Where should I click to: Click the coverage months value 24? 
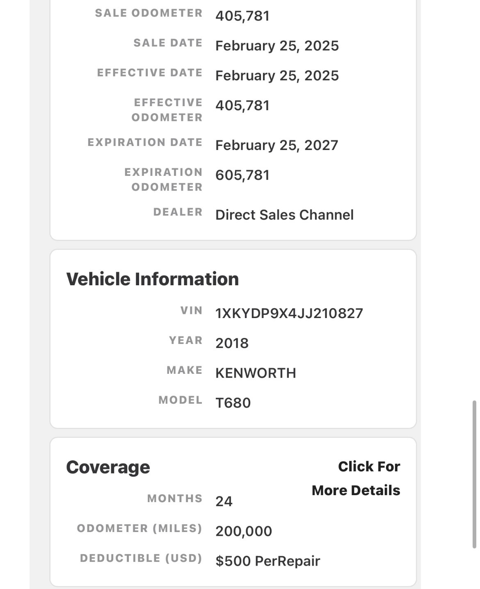224,501
